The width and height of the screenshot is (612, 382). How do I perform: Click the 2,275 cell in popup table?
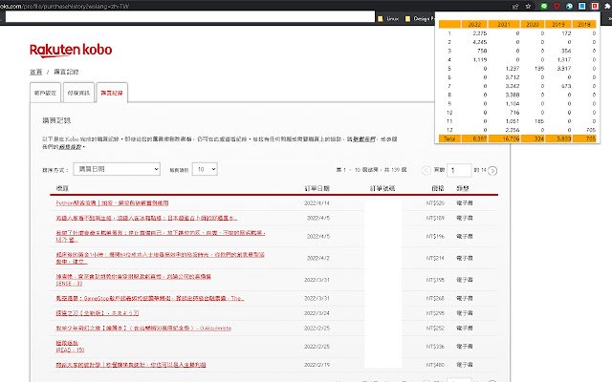pos(480,33)
